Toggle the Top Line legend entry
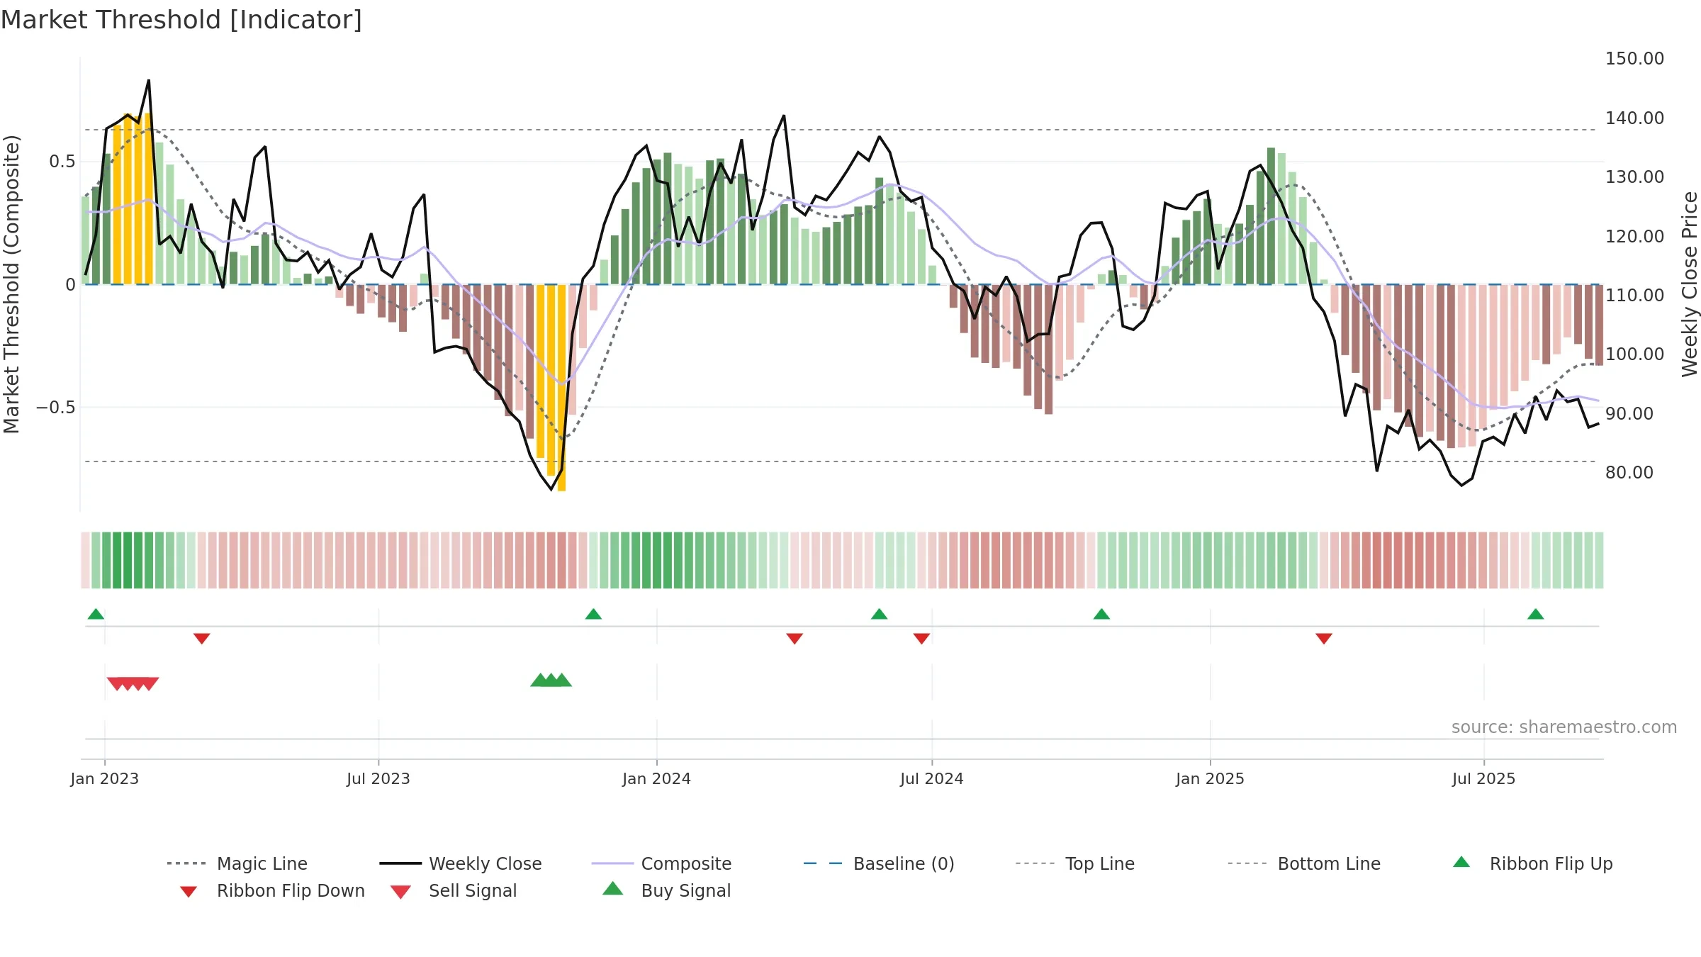1701x957 pixels. point(1074,863)
